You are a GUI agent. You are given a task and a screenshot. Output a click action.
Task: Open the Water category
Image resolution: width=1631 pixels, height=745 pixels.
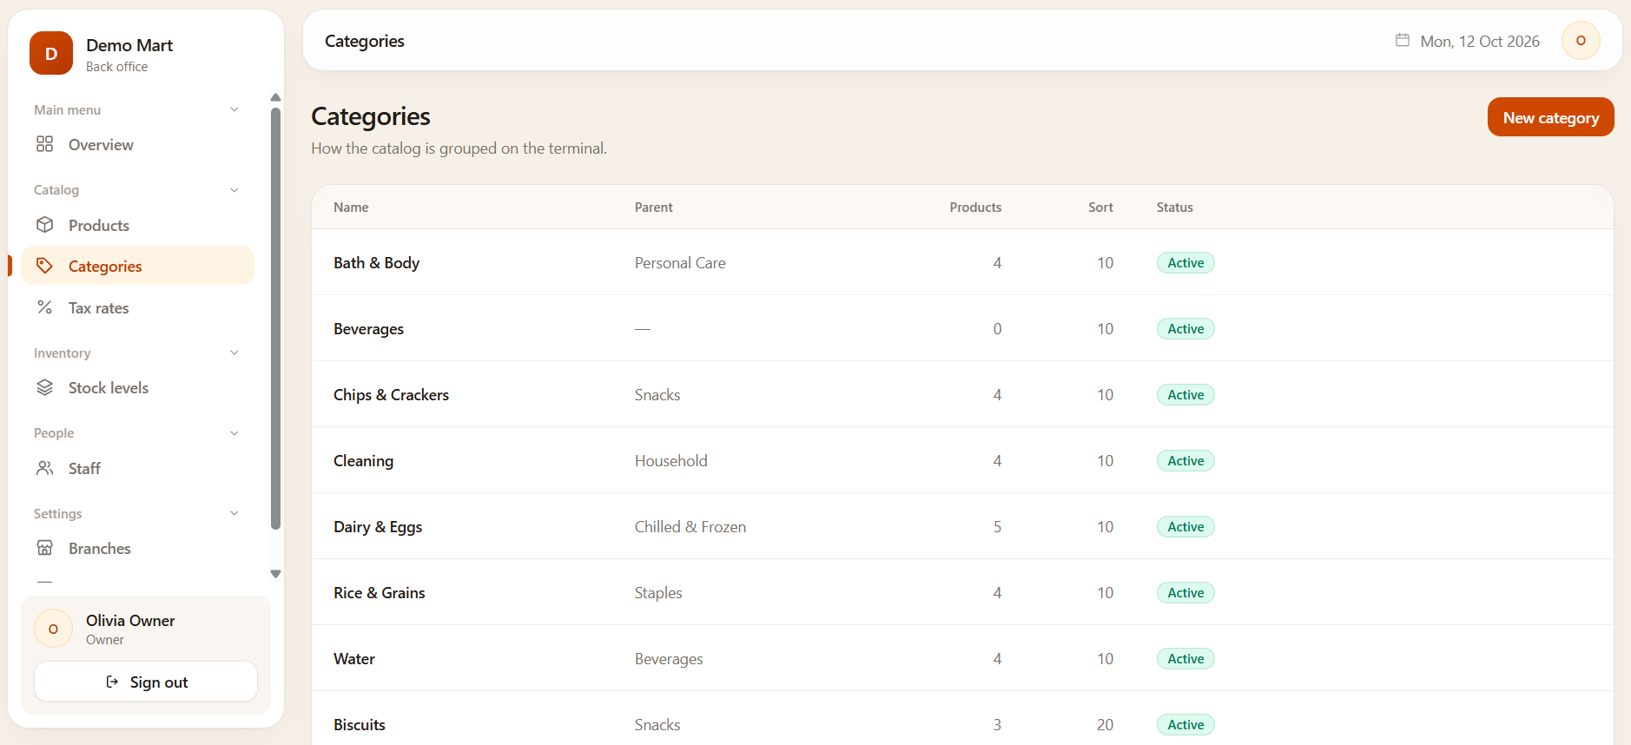[354, 658]
